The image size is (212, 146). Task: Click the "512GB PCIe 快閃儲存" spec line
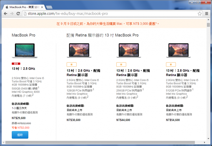(x=180, y=90)
